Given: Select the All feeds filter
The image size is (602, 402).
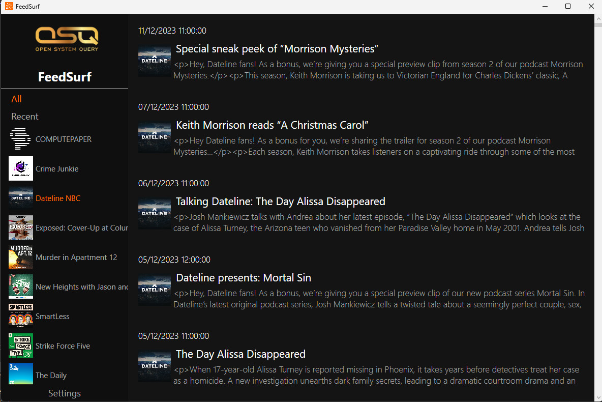Looking at the screenshot, I should (16, 99).
